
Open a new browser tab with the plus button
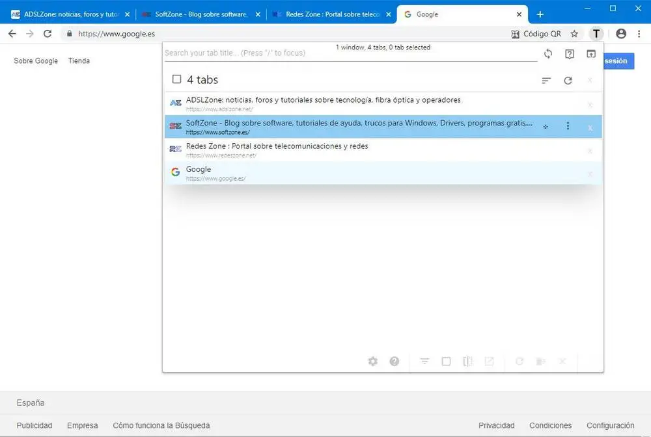click(x=540, y=14)
